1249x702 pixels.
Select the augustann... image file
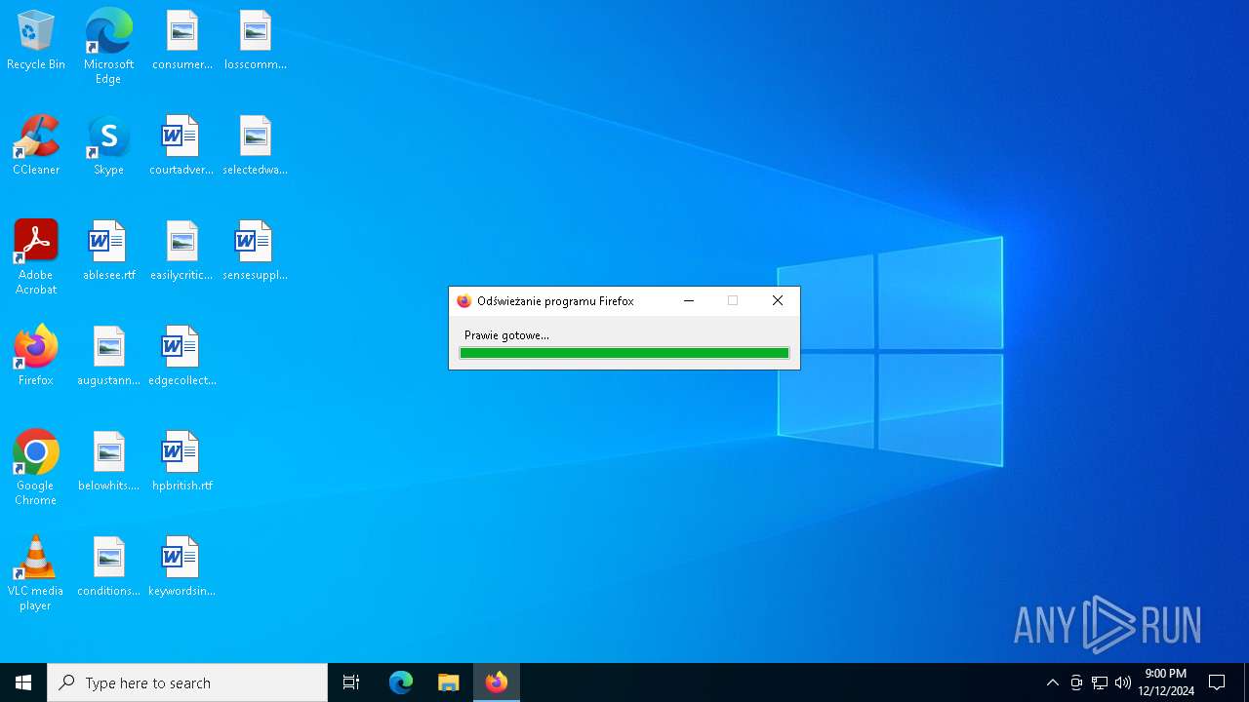pyautogui.click(x=108, y=356)
